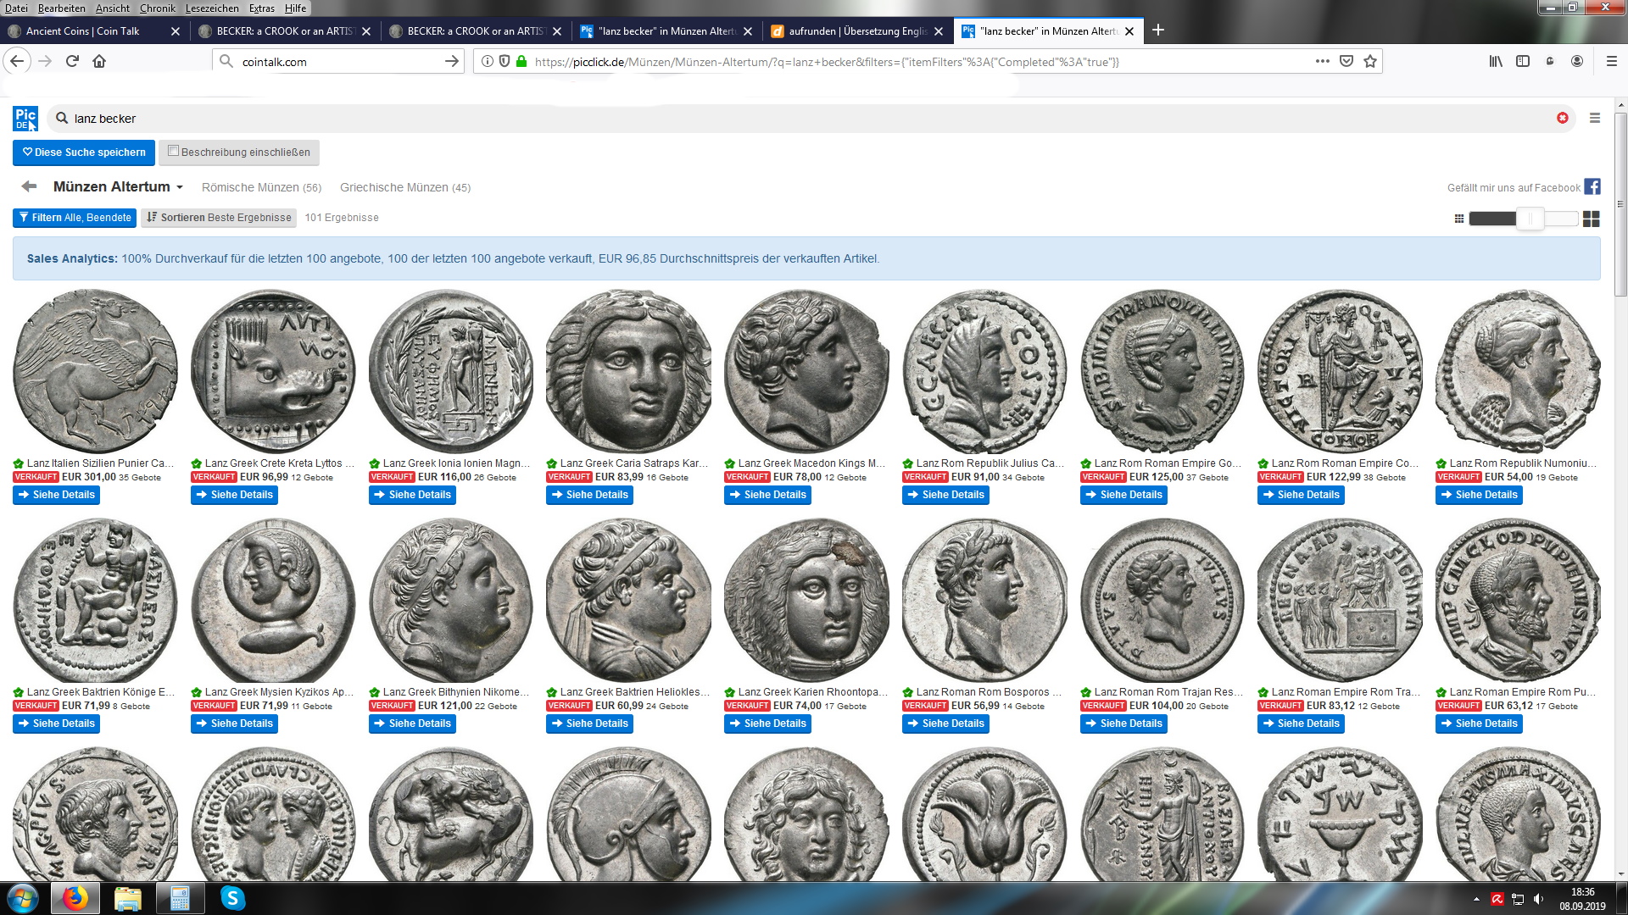Toggle the Firefox sidebar icon

pos(1523,61)
